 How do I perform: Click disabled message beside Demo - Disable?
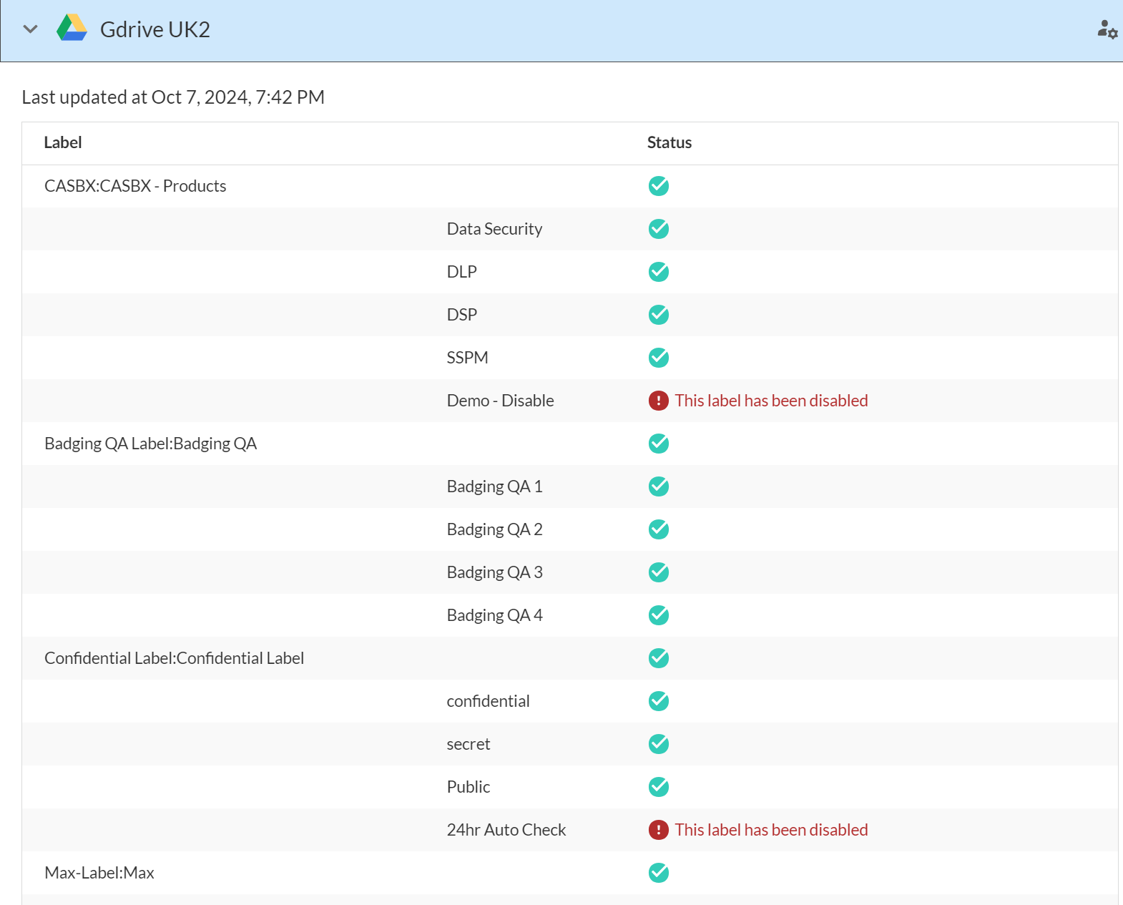tap(771, 401)
